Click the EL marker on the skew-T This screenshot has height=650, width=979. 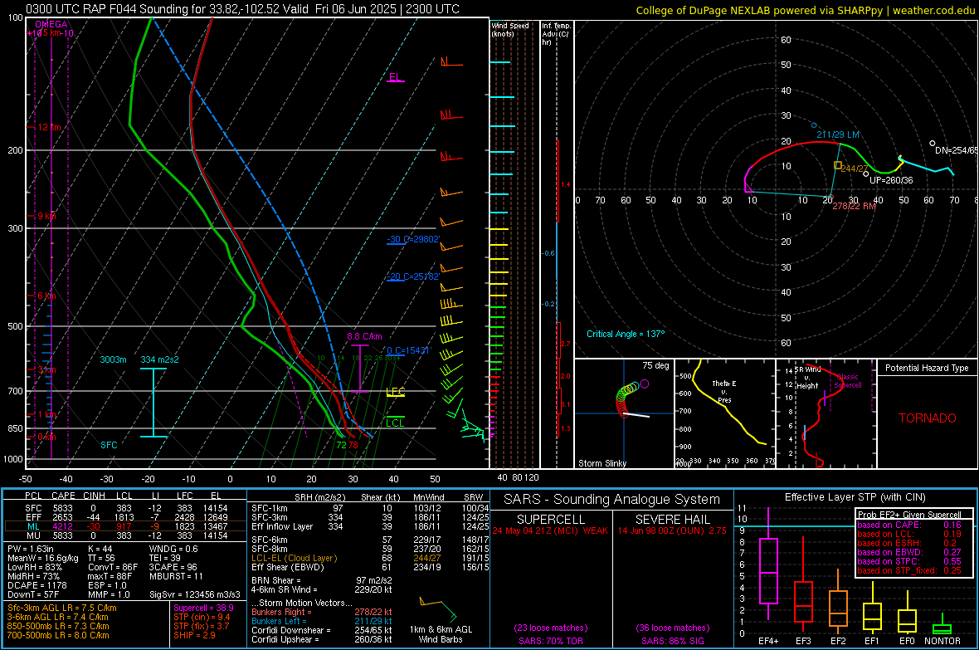point(395,77)
